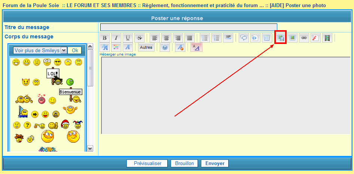This screenshot has width=354, height=174.
Task: Insert the sailboat smiley
Action: click(x=23, y=112)
